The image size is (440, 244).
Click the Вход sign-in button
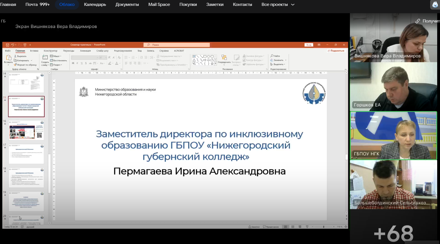(x=309, y=45)
